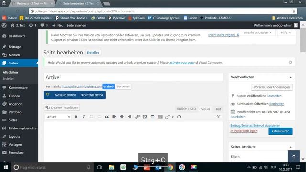Toggle the extended toolbar row

160,117
